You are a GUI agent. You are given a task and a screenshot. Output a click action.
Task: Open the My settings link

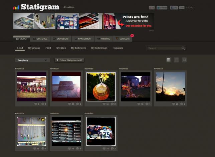click(x=69, y=7)
